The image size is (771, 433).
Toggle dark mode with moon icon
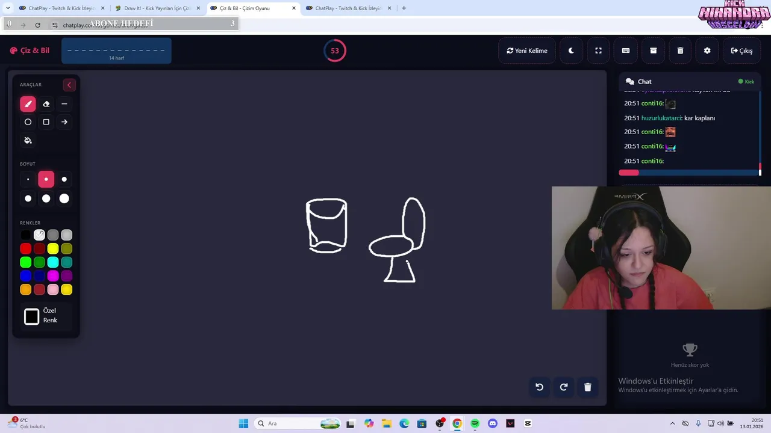click(x=571, y=51)
